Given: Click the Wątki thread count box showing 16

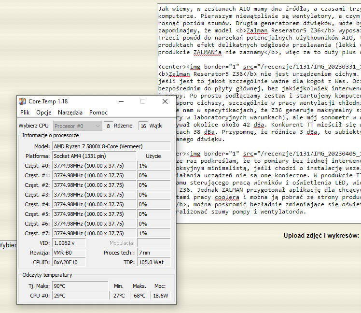Looking at the screenshot, I should pos(143,126).
